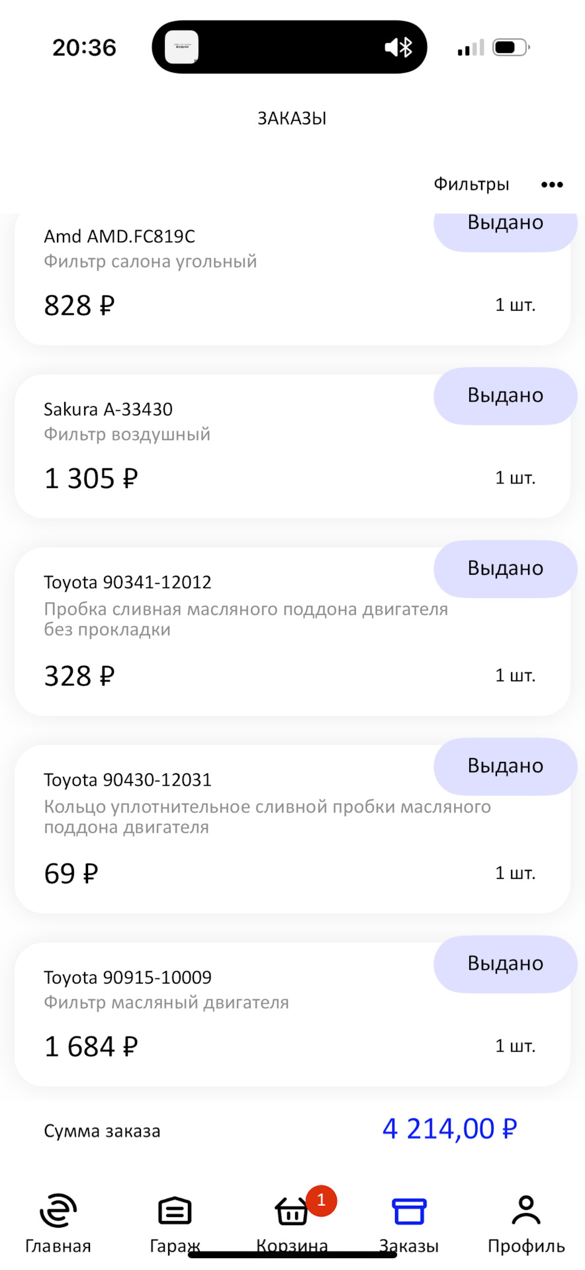Open the Главная home tab icon
The width and height of the screenshot is (585, 1270).
coord(58,1210)
